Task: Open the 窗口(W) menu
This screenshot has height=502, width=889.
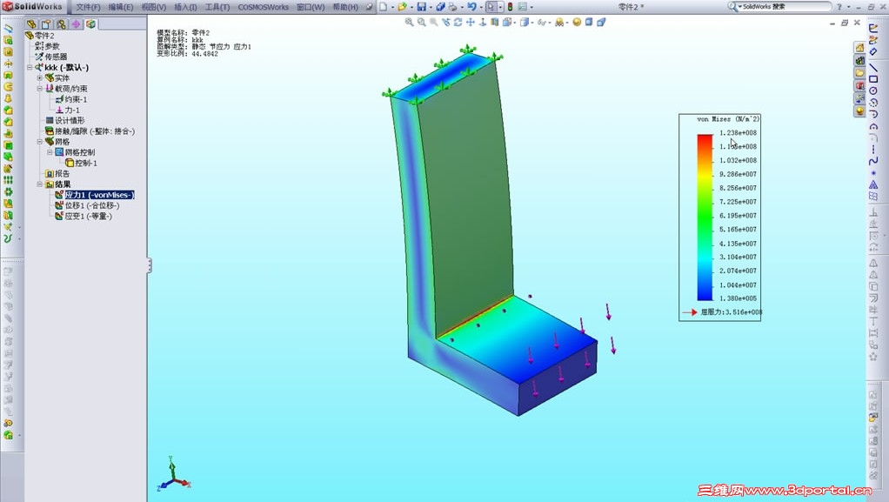Action: pos(311,7)
